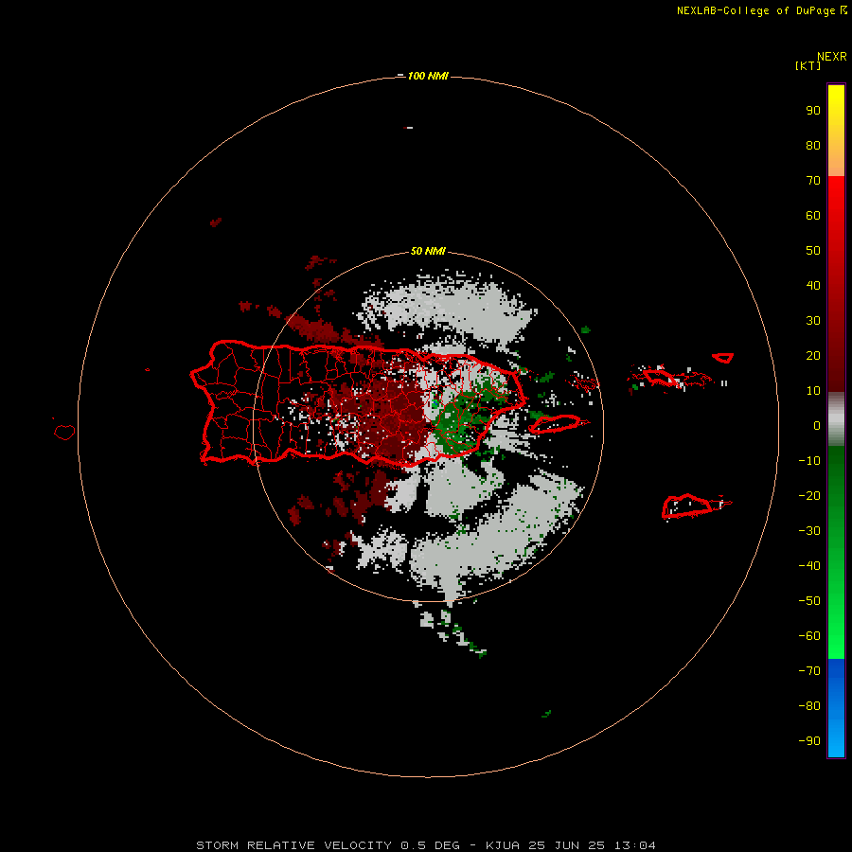Click the -70 value on velocity scale

tap(809, 671)
